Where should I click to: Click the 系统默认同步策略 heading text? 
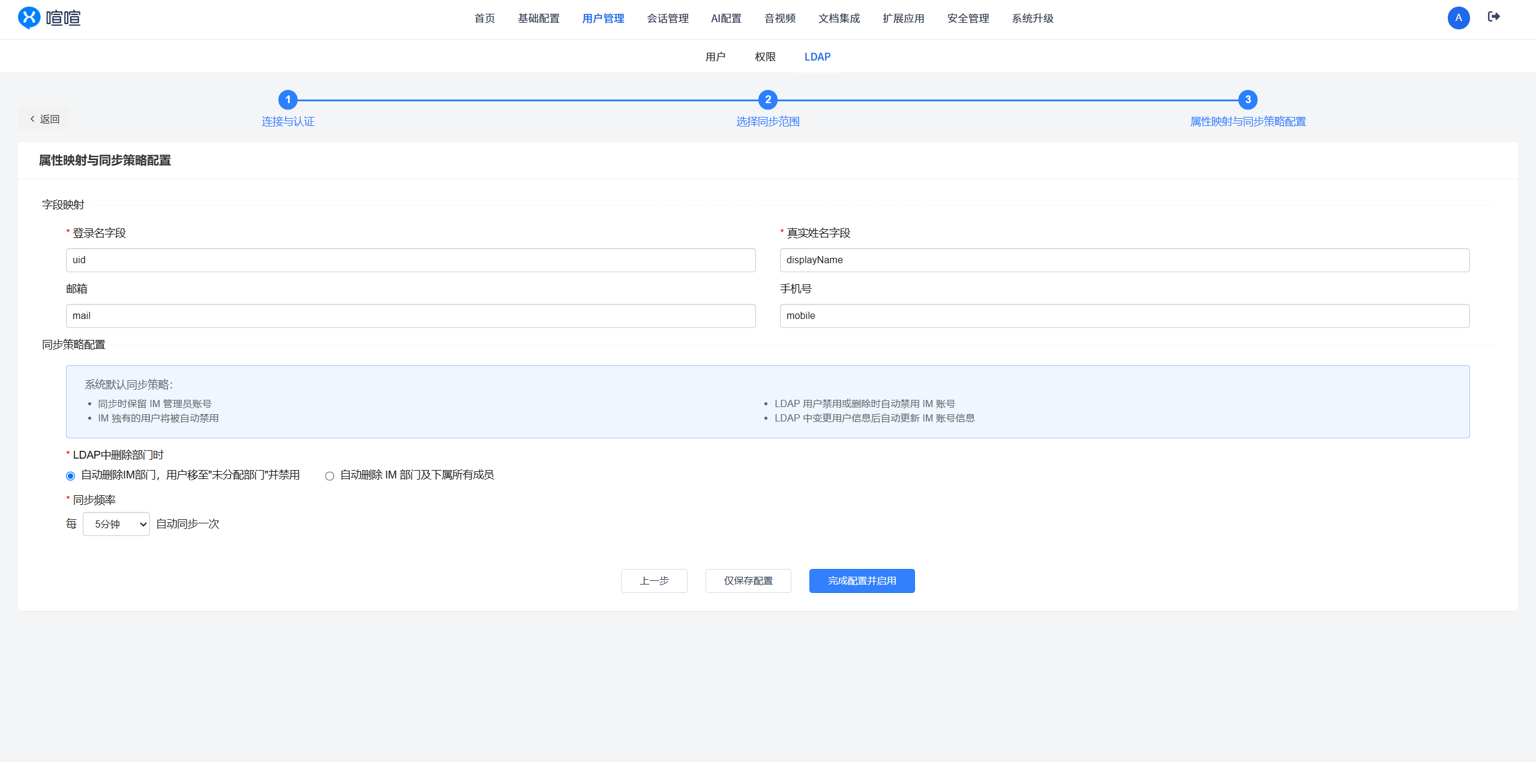pos(128,385)
